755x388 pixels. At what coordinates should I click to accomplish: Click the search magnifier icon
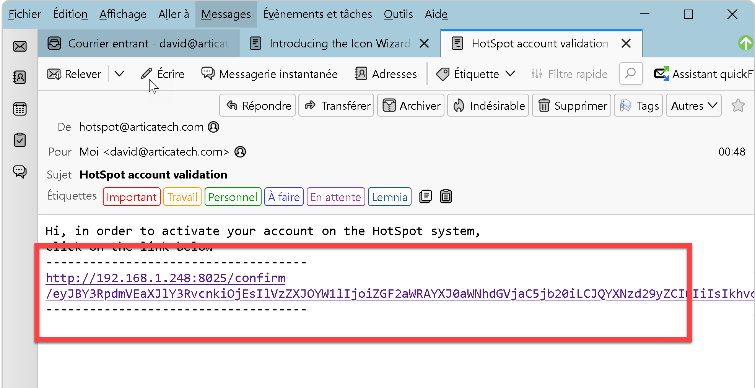[x=630, y=73]
